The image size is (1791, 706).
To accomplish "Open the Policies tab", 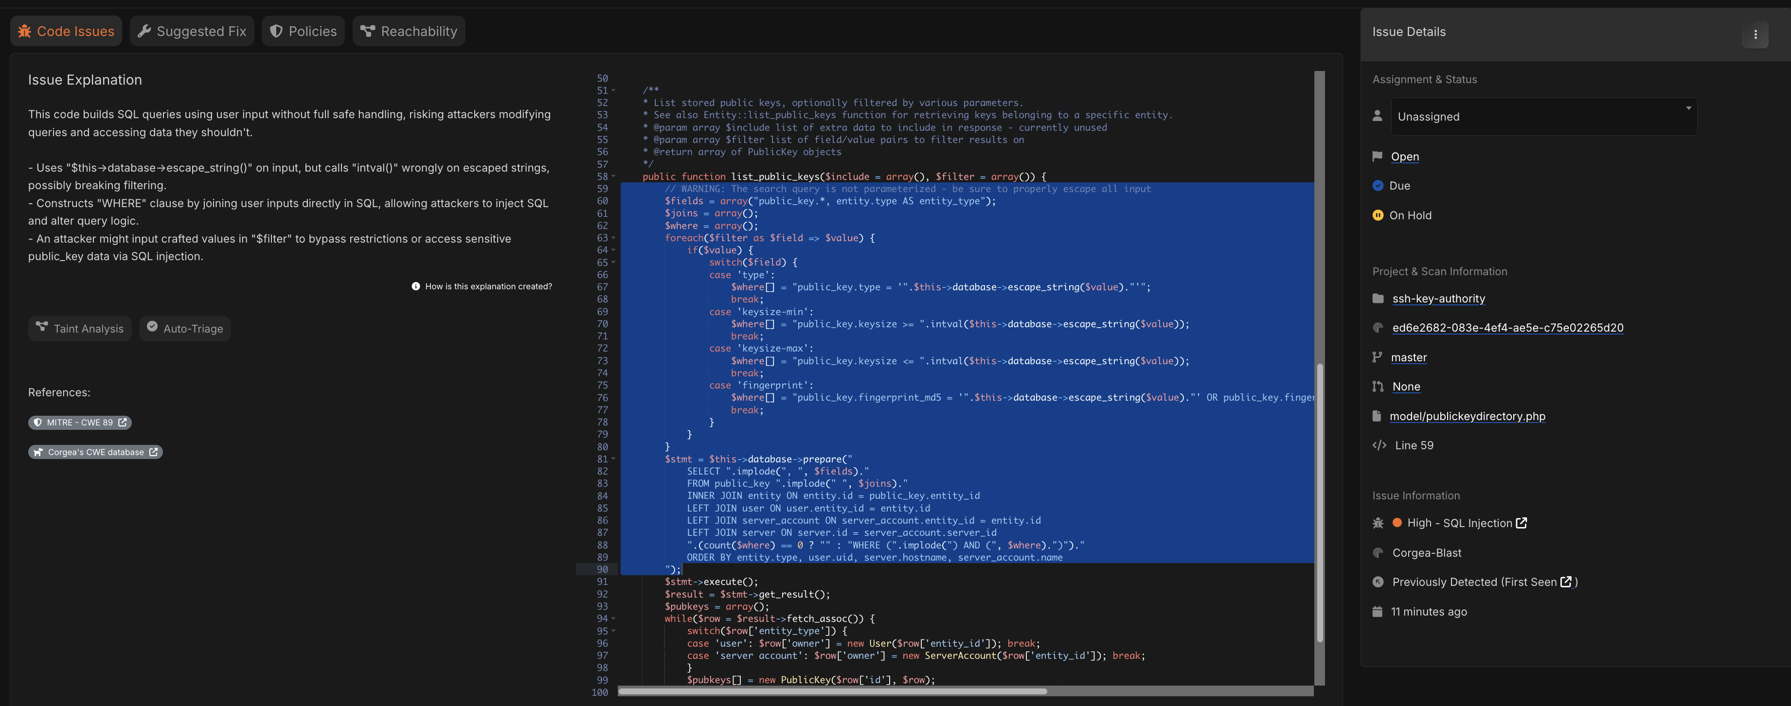I will pos(303,31).
